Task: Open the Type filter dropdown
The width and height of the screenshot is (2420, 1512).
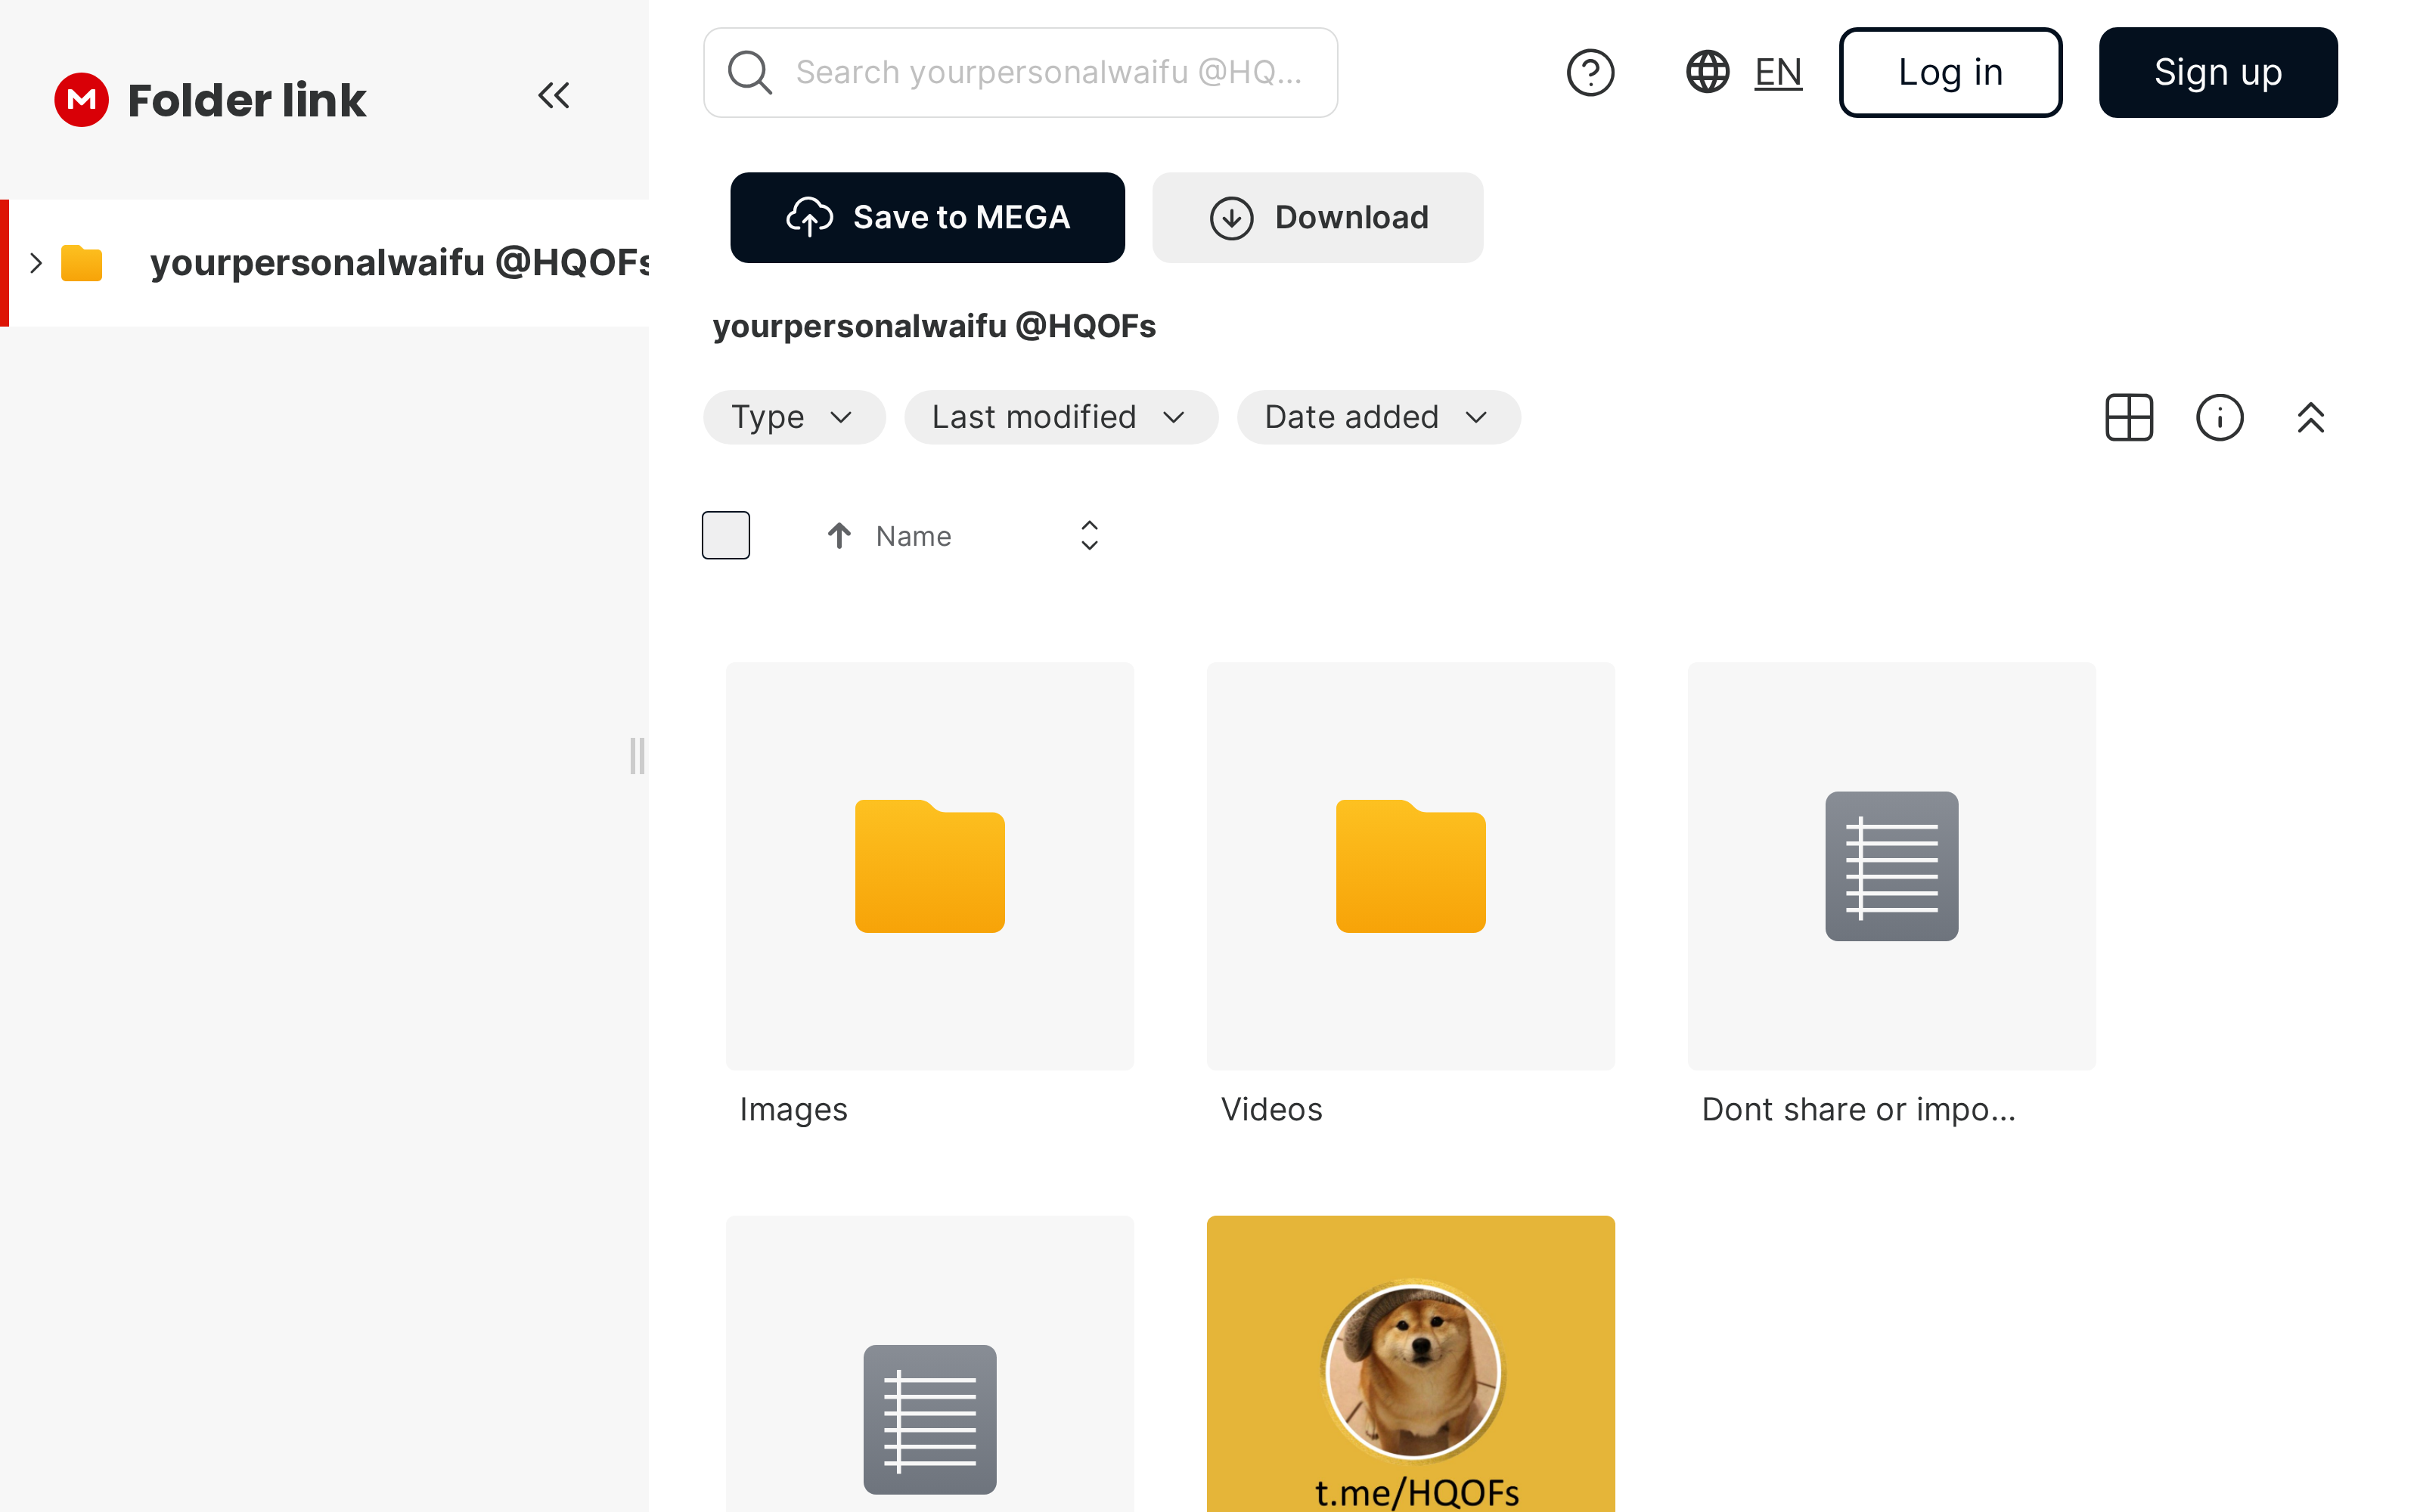Action: click(x=793, y=417)
